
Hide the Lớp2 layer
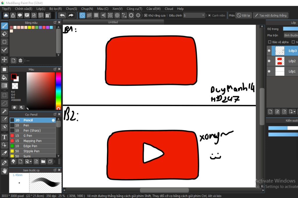tap(269, 61)
